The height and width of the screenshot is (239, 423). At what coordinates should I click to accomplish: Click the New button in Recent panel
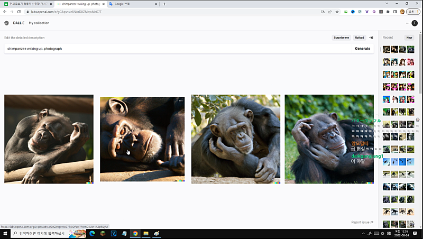[409, 38]
